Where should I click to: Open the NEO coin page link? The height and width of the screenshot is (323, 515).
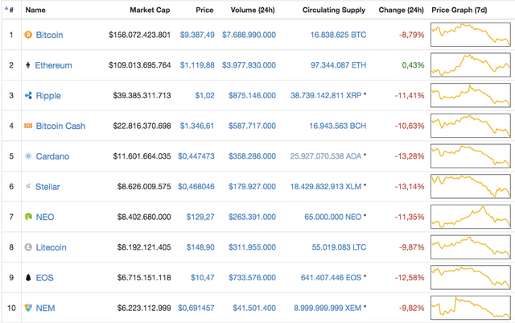pos(45,217)
